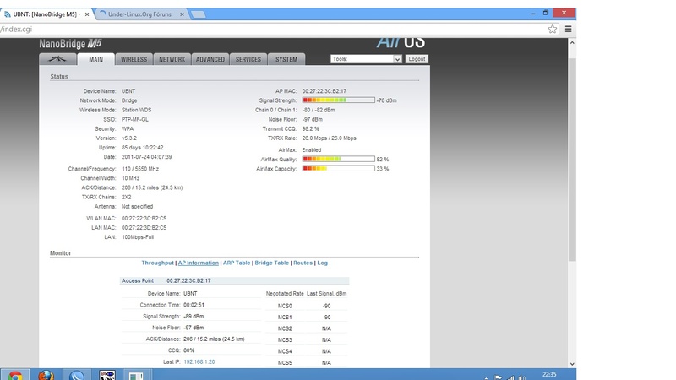Open Firefox from taskbar
676x380 pixels.
pos(46,375)
